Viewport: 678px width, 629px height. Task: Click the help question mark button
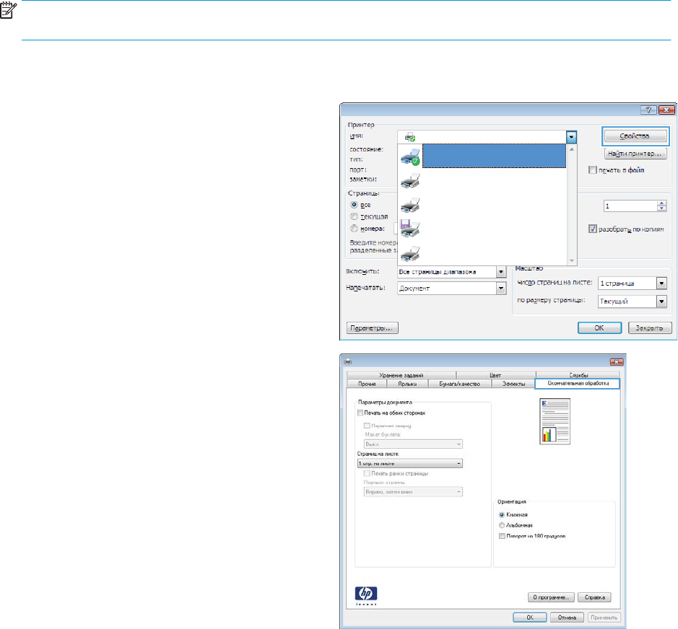(648, 110)
